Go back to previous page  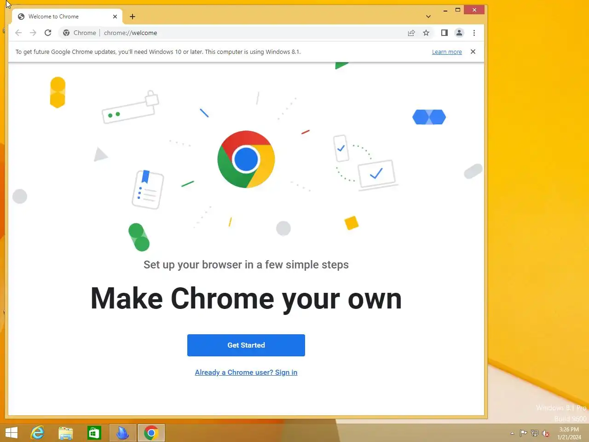pos(18,33)
